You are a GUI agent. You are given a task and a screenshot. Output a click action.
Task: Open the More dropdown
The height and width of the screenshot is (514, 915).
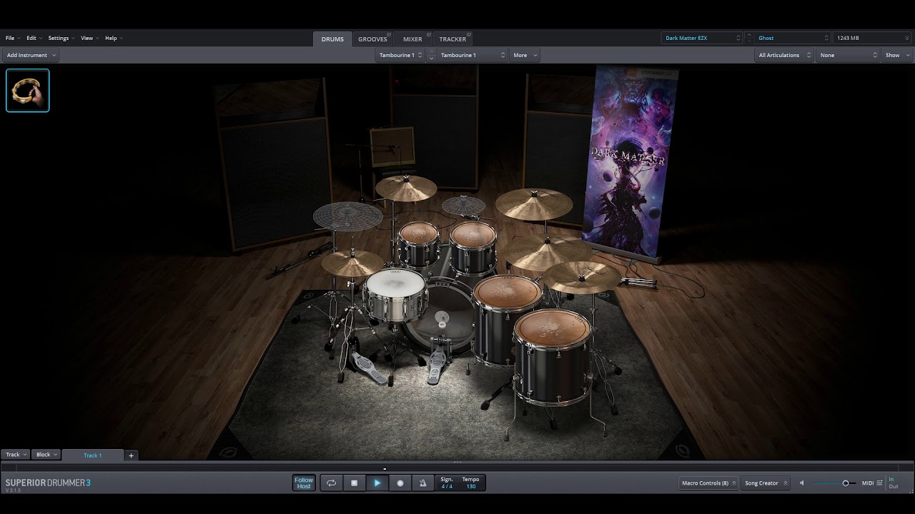point(525,55)
